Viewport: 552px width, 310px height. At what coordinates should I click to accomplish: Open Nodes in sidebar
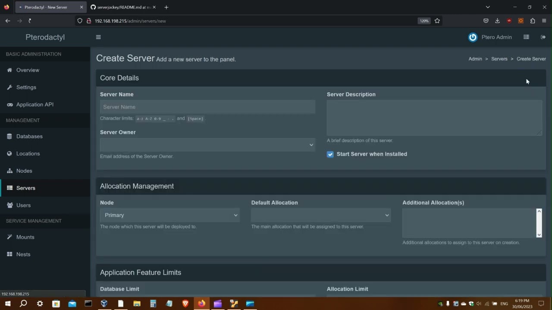tap(24, 171)
